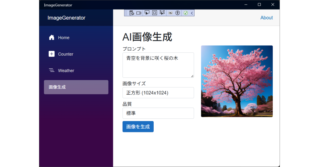The height and width of the screenshot is (167, 319).
Task: Click the binding failures braces icon
Action: click(x=170, y=13)
